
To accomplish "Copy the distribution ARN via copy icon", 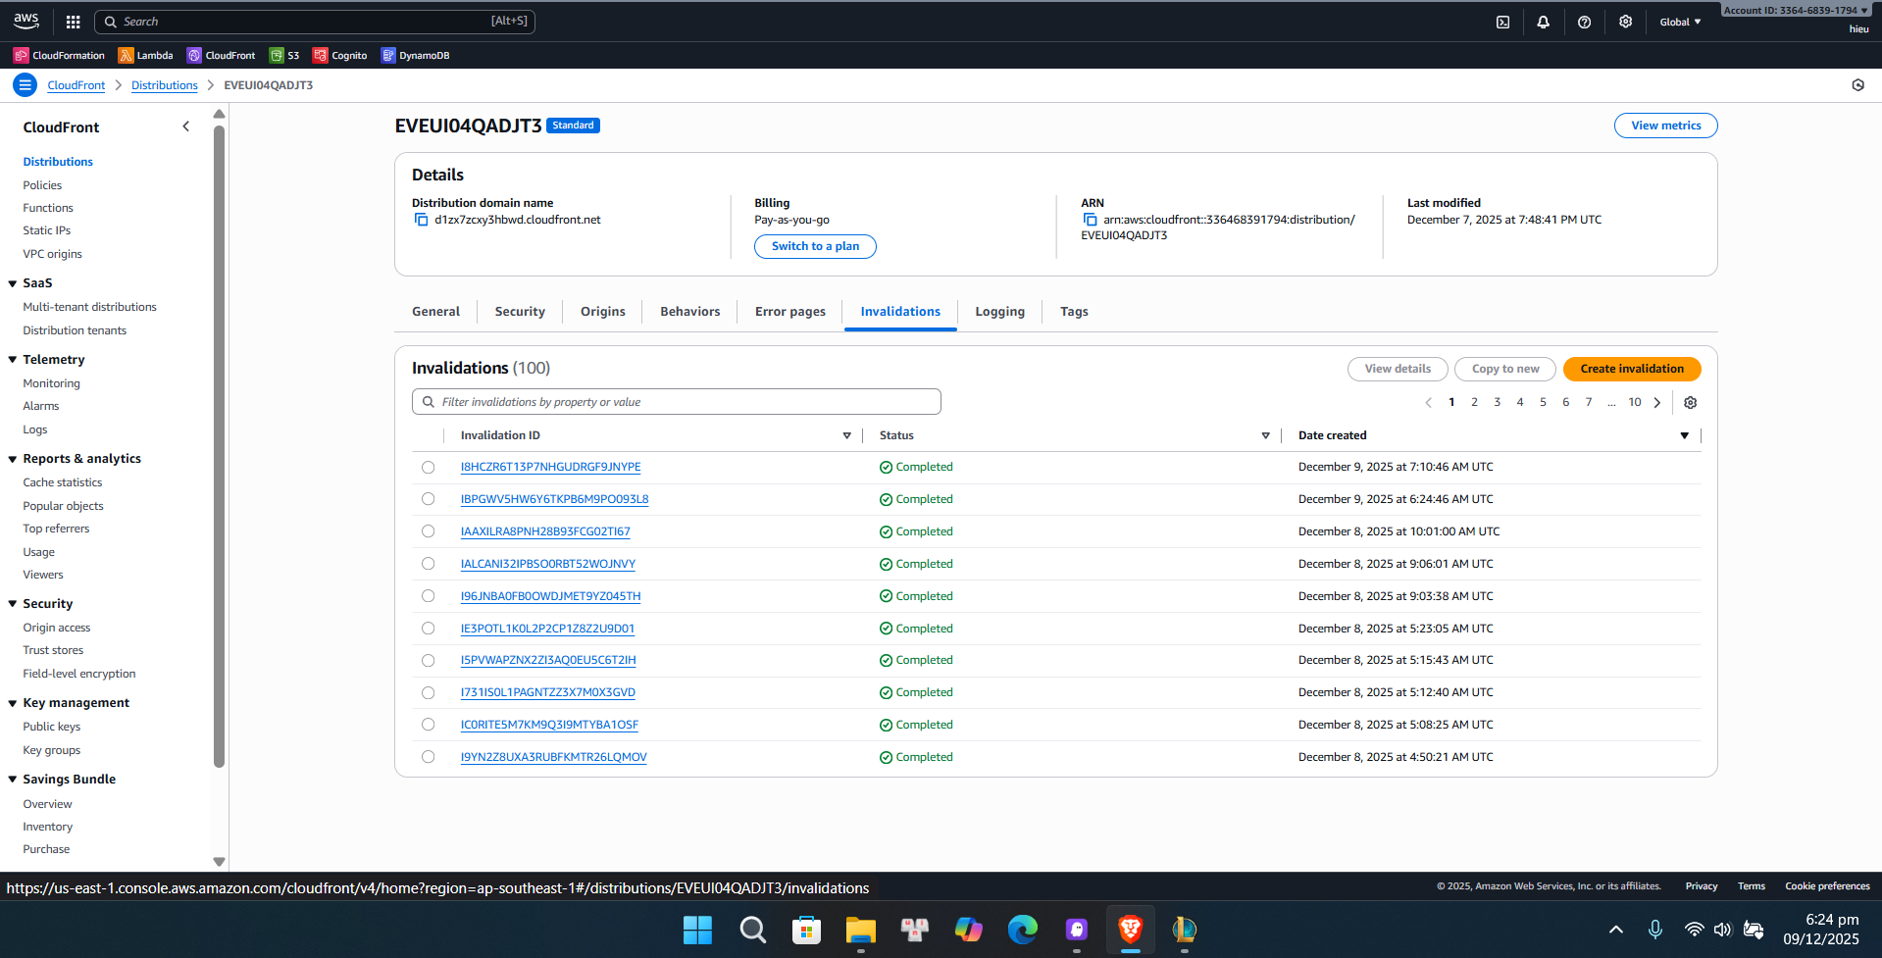I will pyautogui.click(x=1091, y=220).
